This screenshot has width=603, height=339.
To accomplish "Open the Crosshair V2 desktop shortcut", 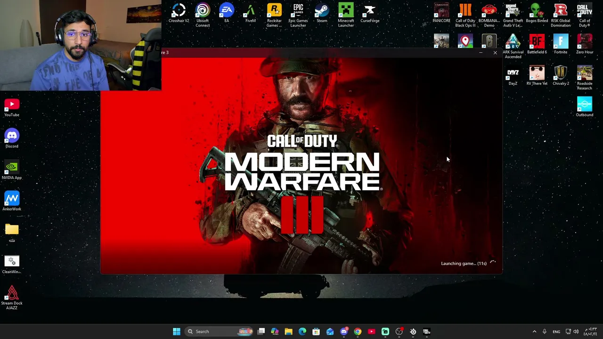I will point(179,13).
